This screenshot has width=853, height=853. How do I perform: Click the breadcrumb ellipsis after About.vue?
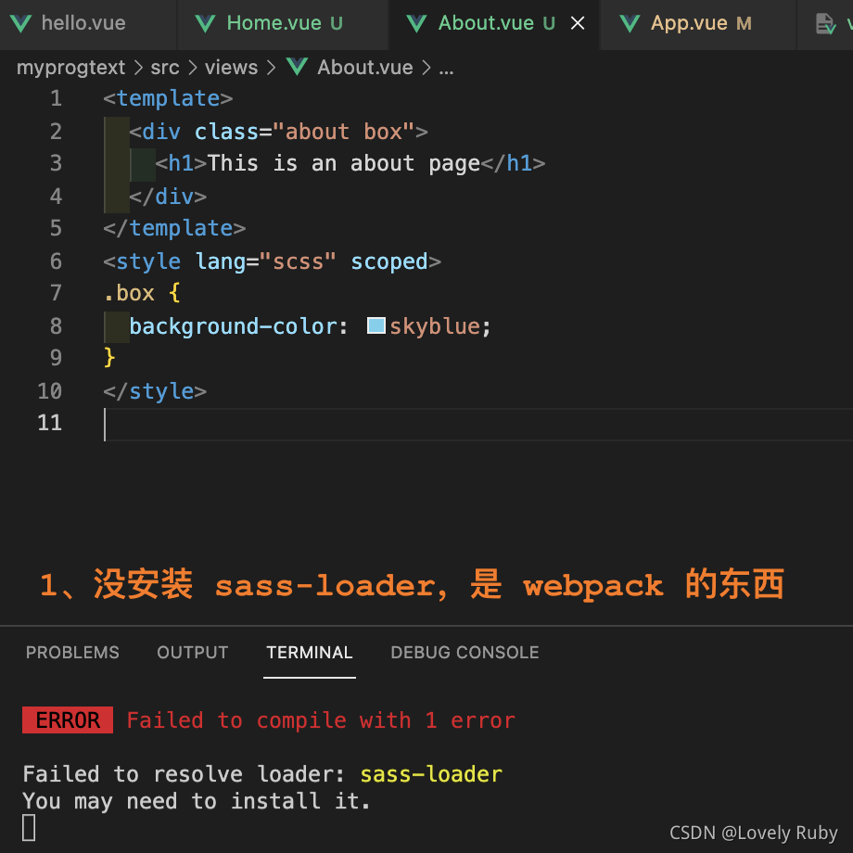point(446,70)
